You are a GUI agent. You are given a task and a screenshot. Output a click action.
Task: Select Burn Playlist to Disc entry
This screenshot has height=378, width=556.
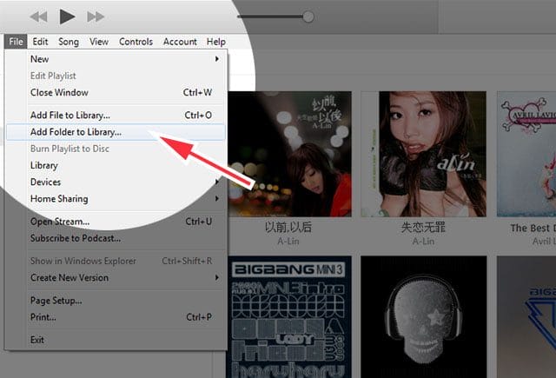[x=116, y=149]
